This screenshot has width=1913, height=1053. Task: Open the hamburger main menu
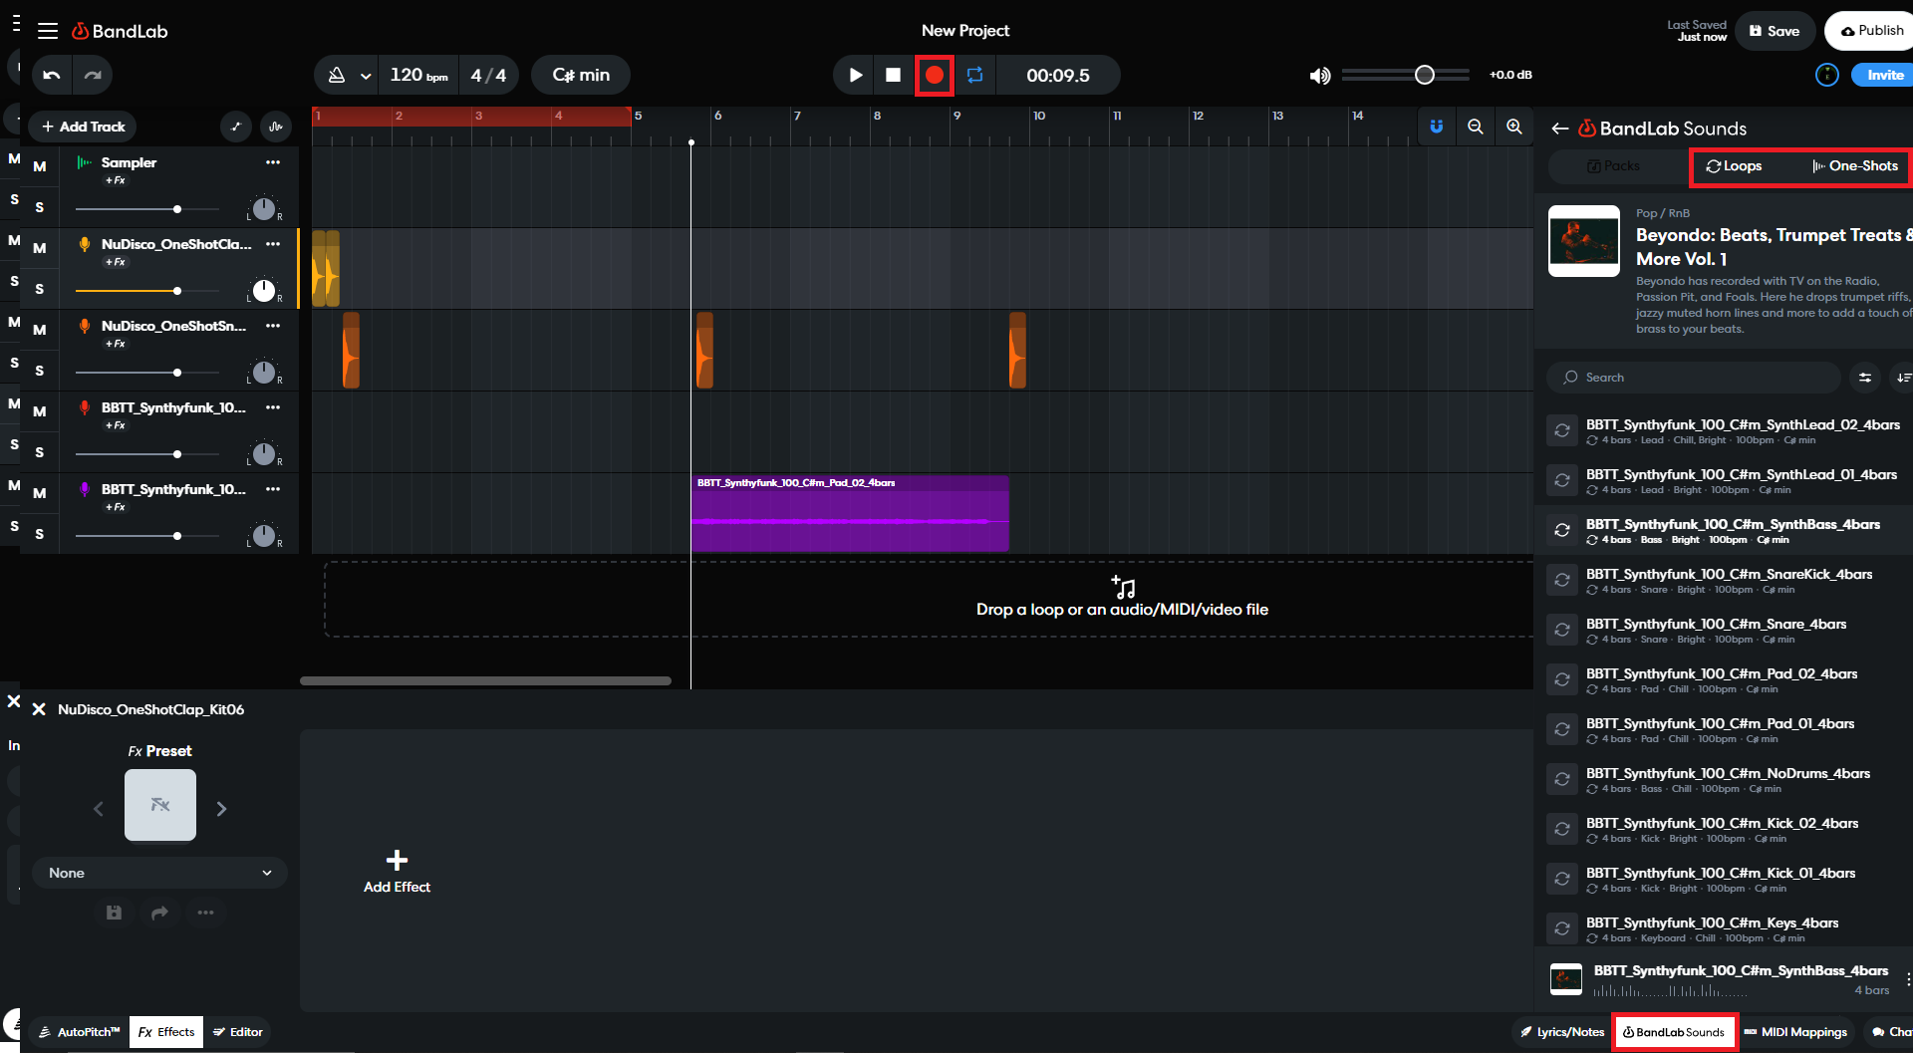(48, 31)
